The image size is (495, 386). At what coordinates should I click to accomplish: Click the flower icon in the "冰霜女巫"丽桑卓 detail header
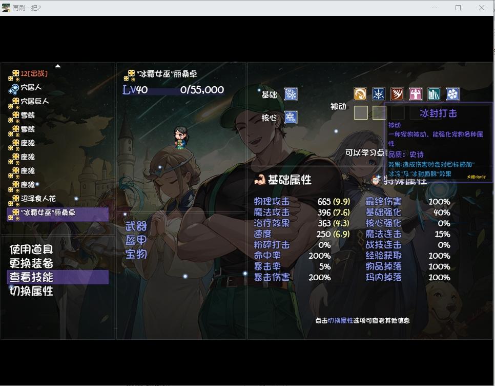pyautogui.click(x=130, y=75)
